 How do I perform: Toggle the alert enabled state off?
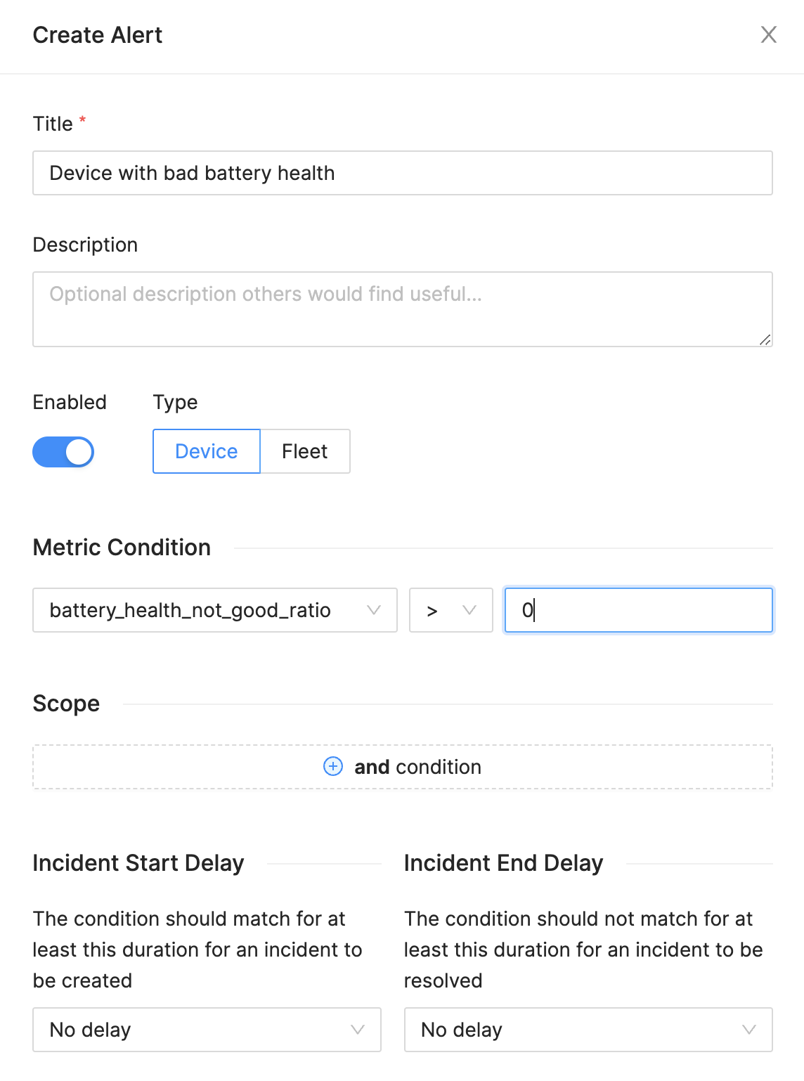[63, 452]
